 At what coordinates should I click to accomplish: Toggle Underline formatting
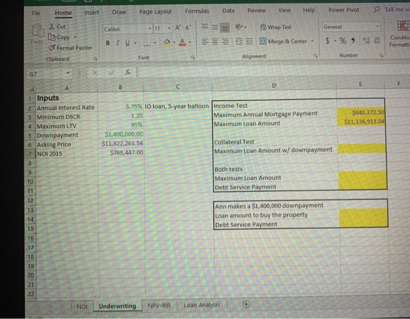(x=127, y=43)
